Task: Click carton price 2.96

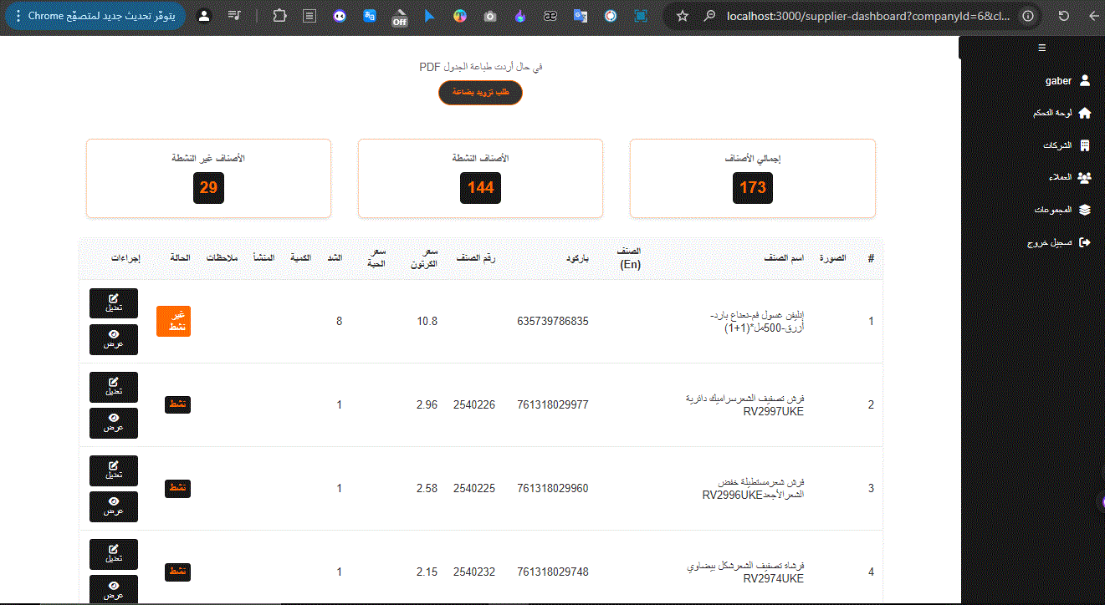Action: tap(427, 404)
